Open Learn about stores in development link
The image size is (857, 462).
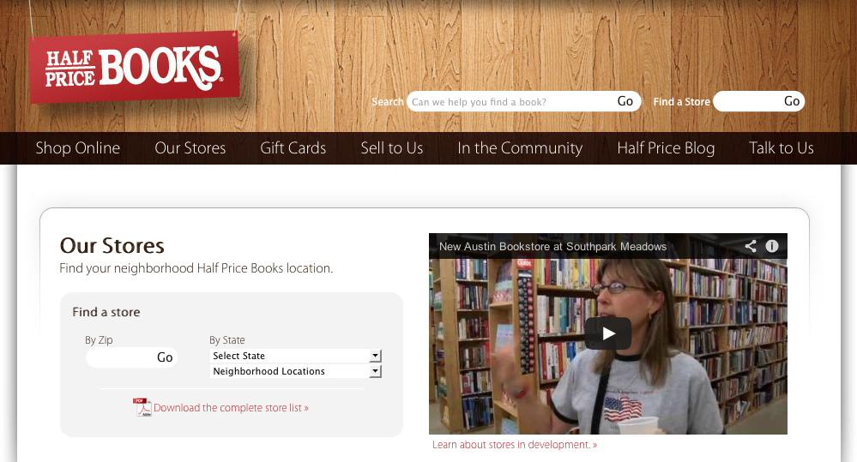click(515, 445)
